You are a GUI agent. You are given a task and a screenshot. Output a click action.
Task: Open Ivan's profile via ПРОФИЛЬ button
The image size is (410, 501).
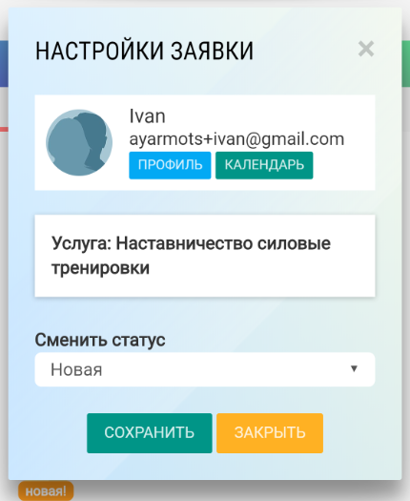coord(170,165)
